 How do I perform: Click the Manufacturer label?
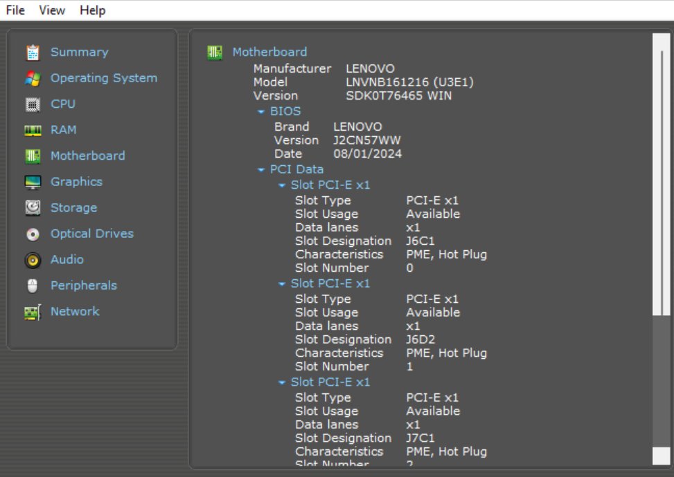click(x=292, y=68)
